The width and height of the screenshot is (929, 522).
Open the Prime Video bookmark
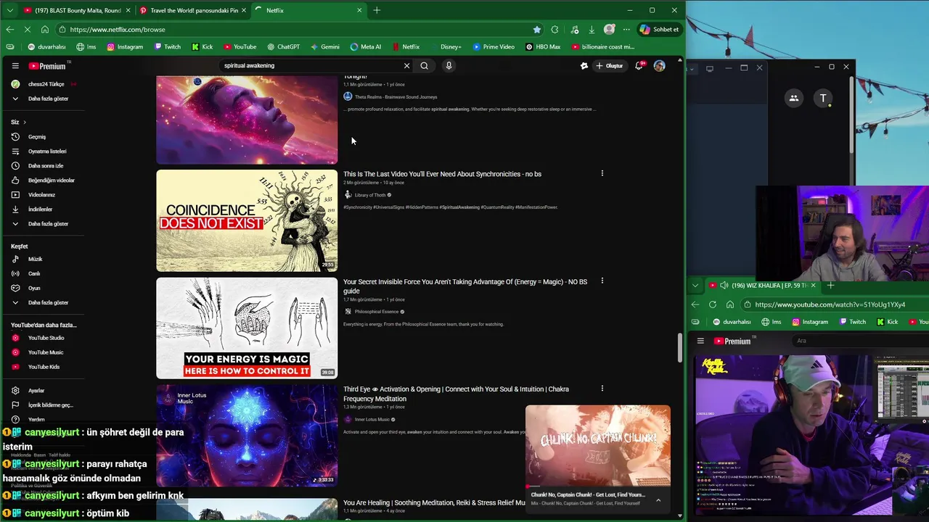tap(493, 47)
